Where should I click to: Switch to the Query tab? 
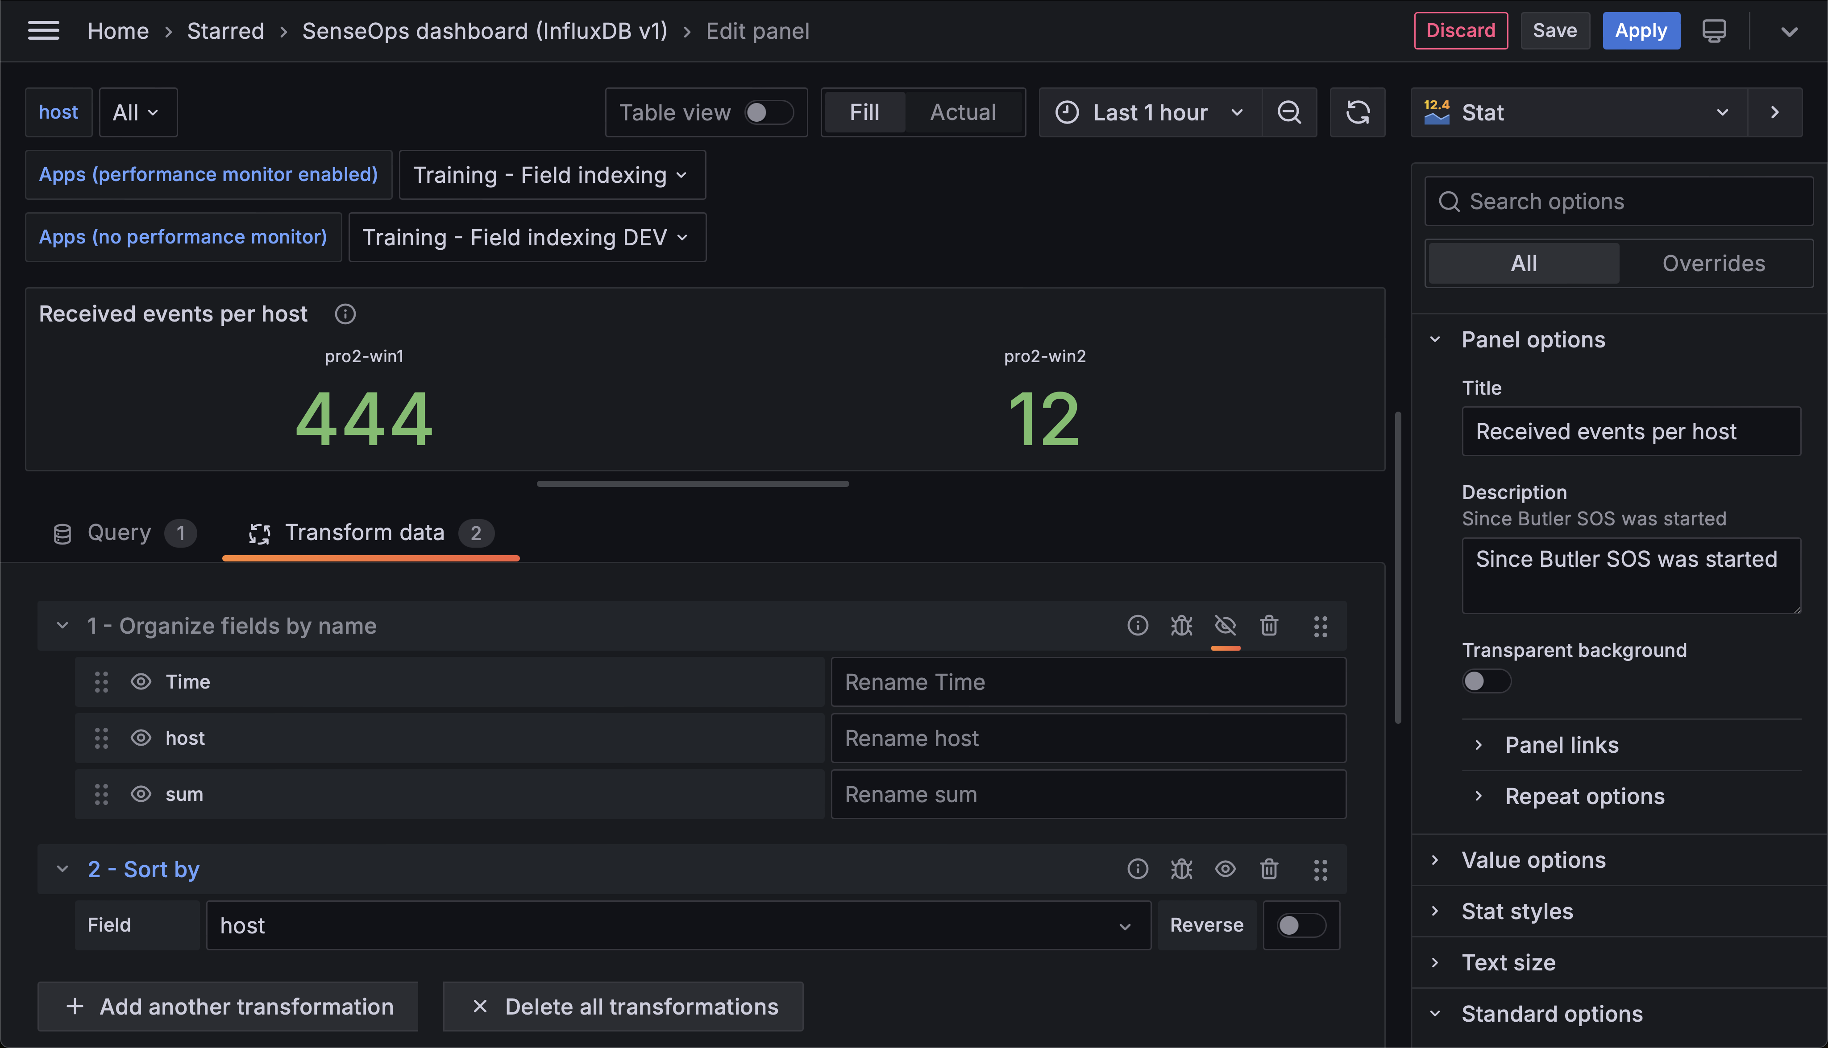[x=120, y=532]
